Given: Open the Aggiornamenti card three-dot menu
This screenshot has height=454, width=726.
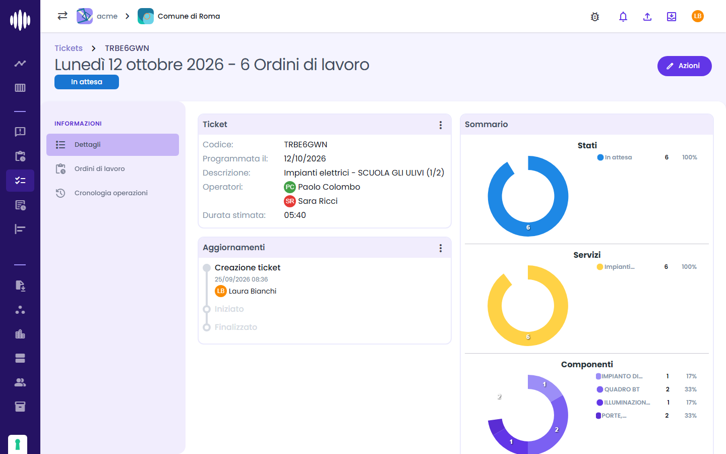Looking at the screenshot, I should click(x=441, y=248).
